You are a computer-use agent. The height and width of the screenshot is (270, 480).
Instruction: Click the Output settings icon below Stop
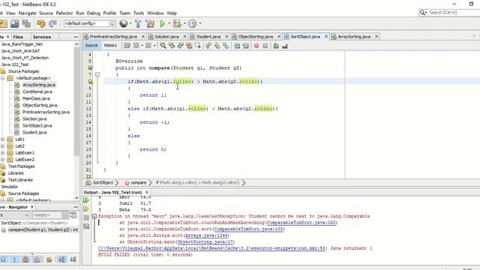(x=86, y=226)
